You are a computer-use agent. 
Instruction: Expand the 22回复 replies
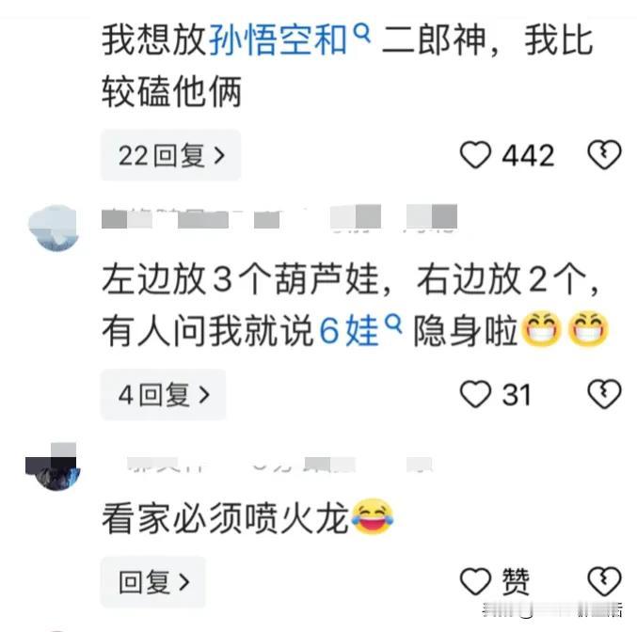tap(171, 155)
